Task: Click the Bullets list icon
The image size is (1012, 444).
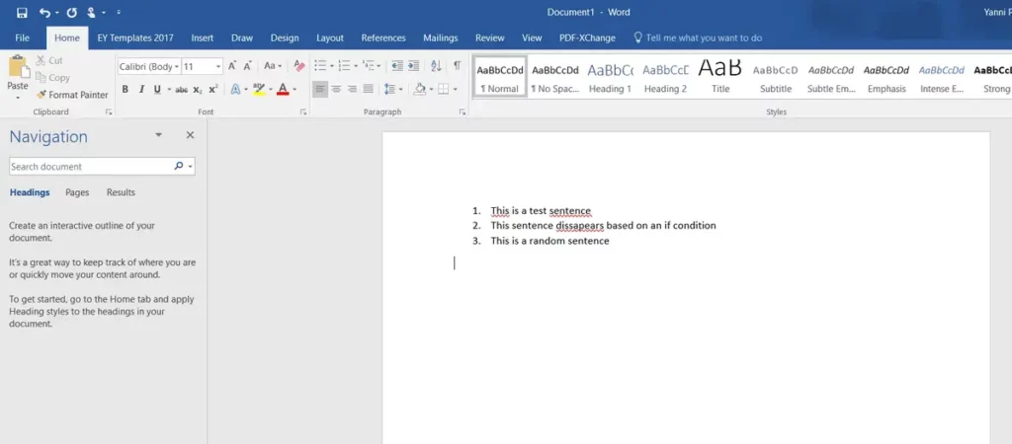Action: click(320, 66)
